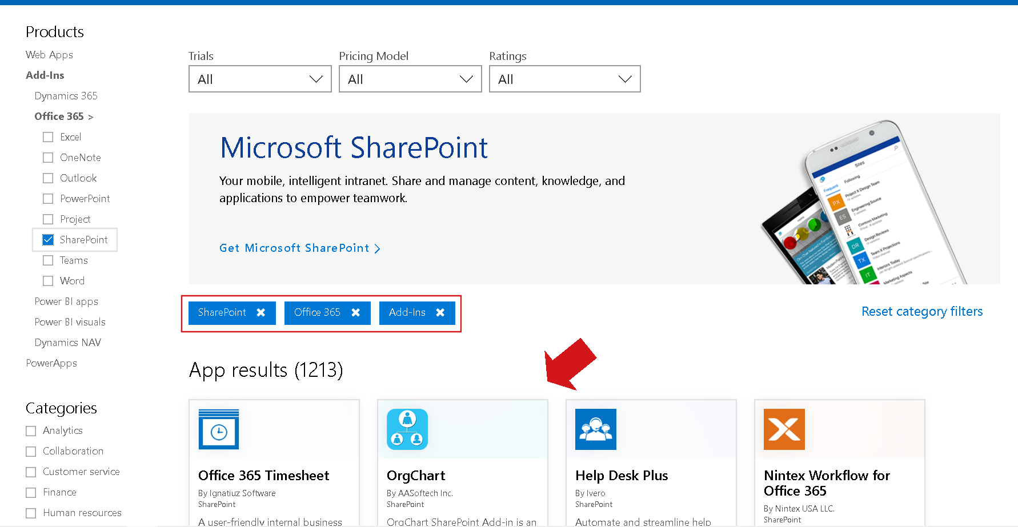Click the chevron beside Office 365
This screenshot has width=1018, height=527.
(90, 117)
